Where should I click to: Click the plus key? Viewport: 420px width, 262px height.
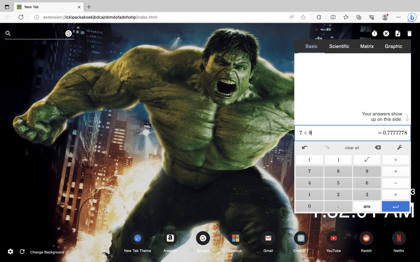pyautogui.click(x=396, y=195)
